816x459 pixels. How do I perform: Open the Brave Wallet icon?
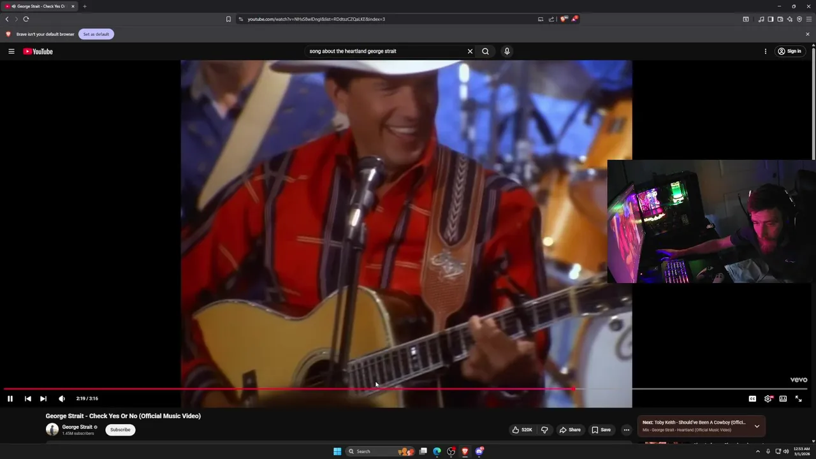point(780,19)
